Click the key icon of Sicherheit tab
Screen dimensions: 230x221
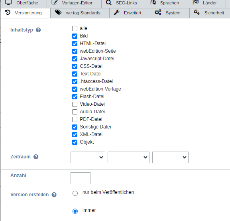pos(197,12)
